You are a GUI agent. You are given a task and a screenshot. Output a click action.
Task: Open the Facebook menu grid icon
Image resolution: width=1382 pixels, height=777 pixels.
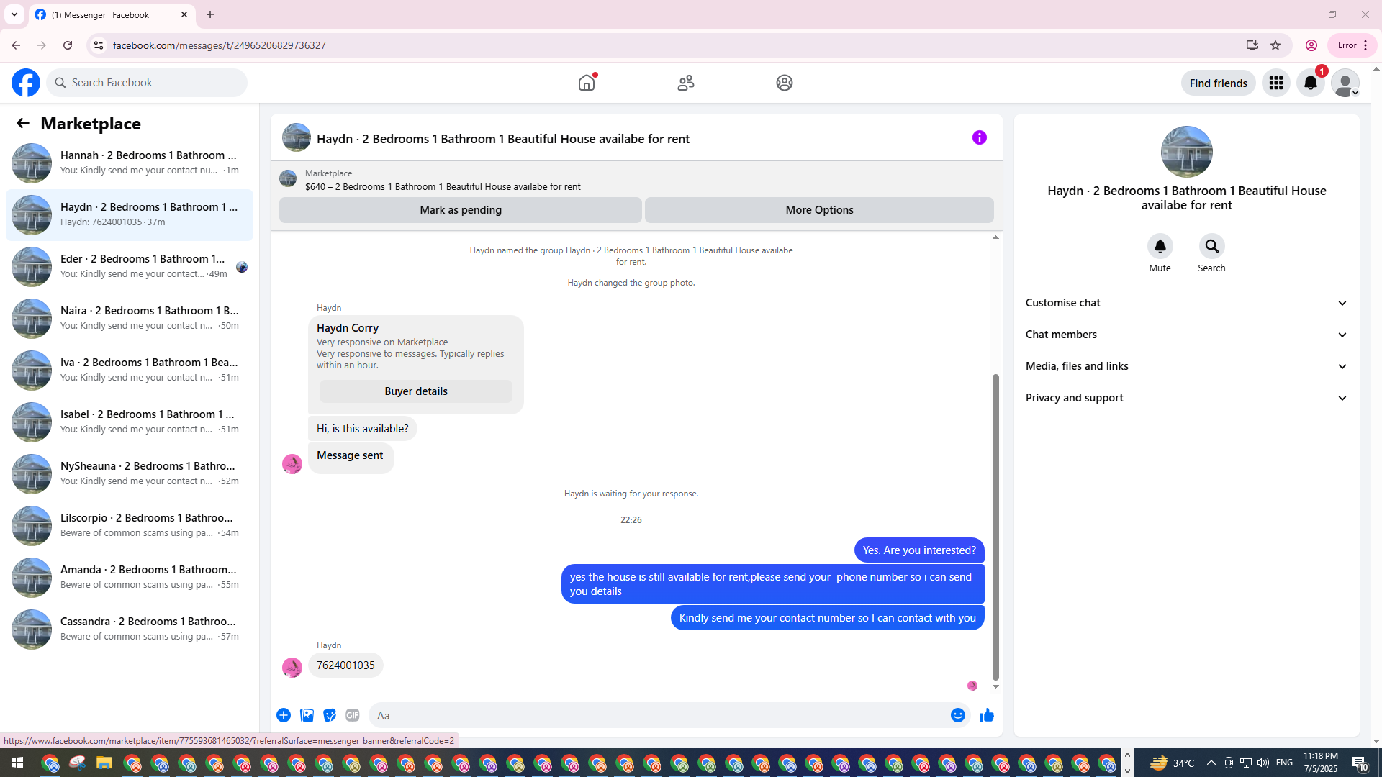point(1275,83)
